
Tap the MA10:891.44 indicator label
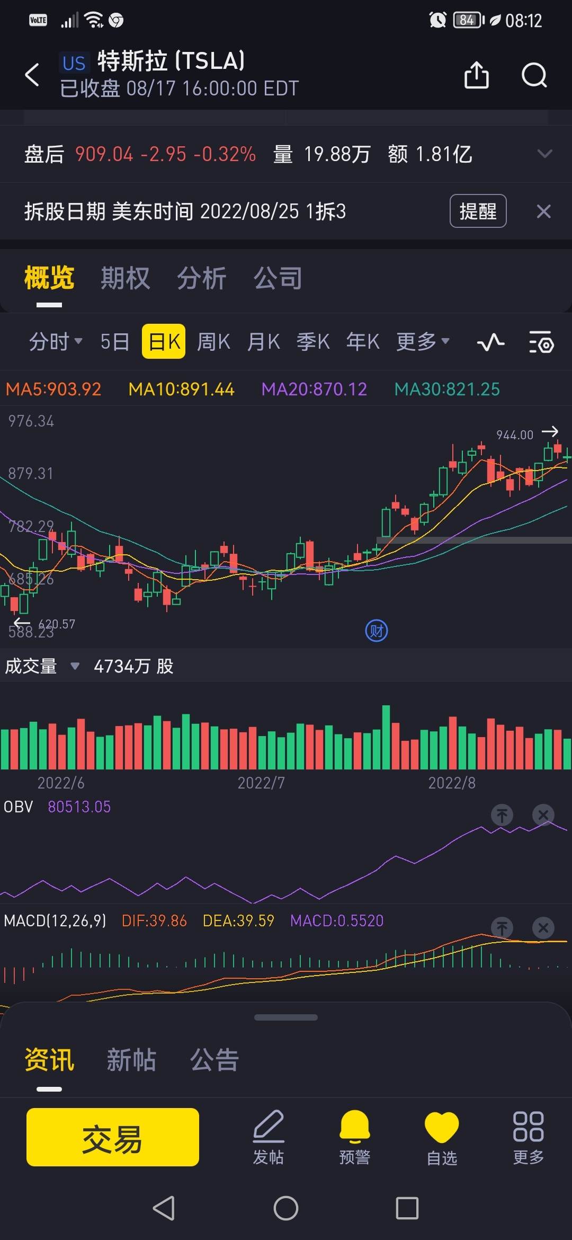point(181,389)
